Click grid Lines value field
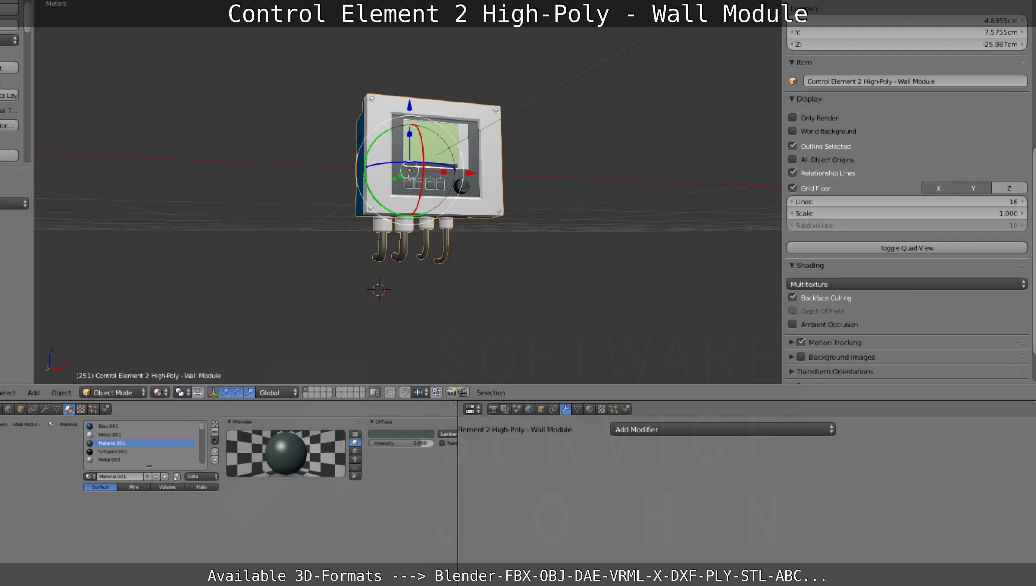This screenshot has height=586, width=1036. click(x=906, y=202)
